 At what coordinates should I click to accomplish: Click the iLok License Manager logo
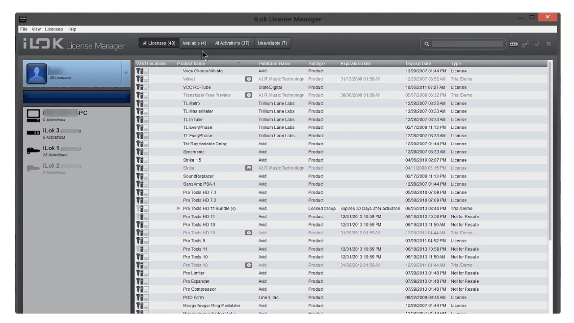(x=74, y=44)
